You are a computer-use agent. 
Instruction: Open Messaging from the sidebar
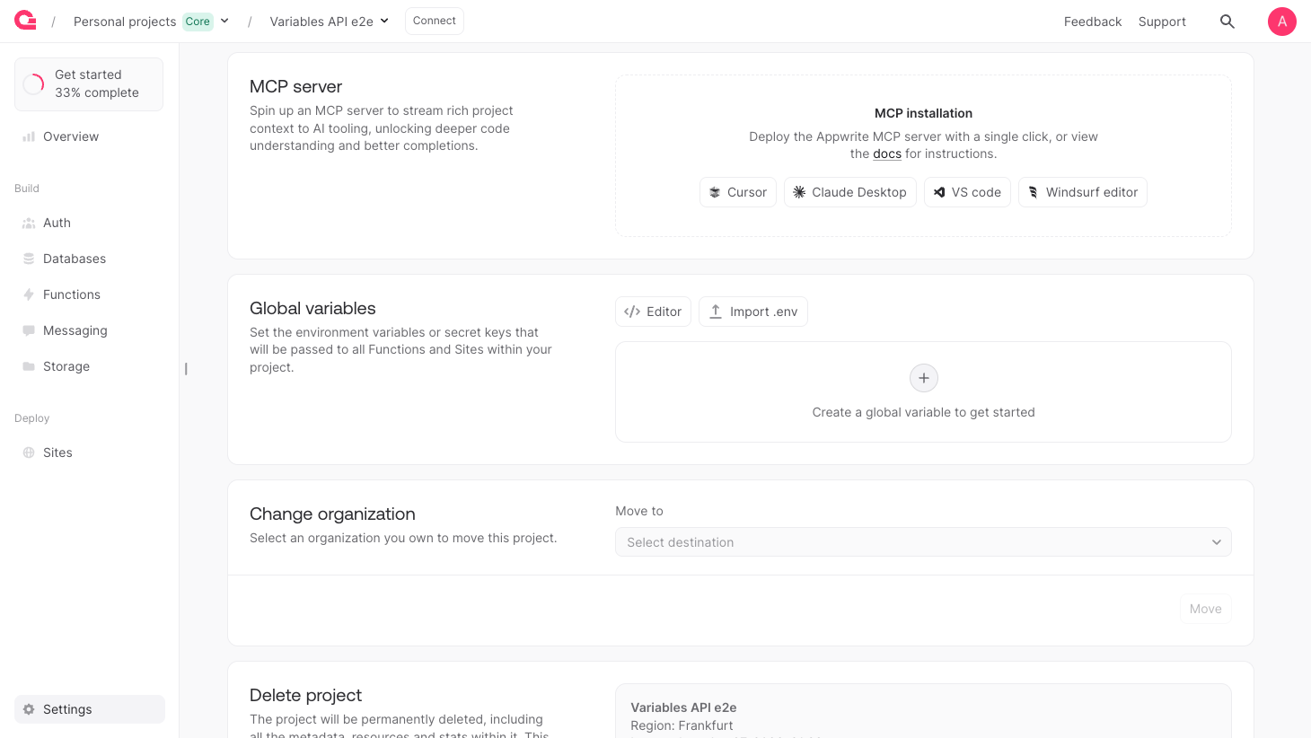pyautogui.click(x=75, y=330)
